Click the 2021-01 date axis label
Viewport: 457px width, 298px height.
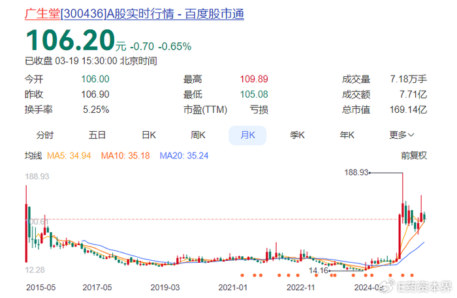pos(233,288)
